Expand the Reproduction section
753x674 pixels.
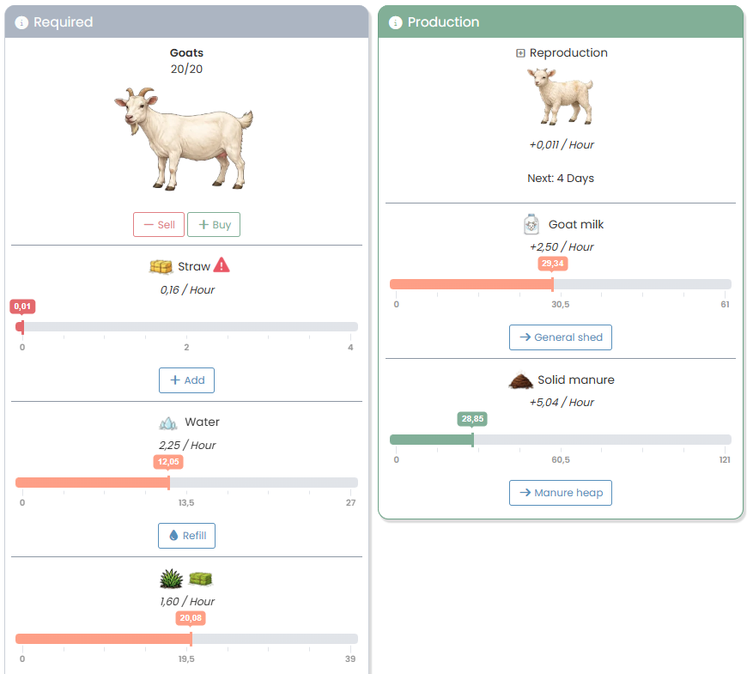pyautogui.click(x=519, y=52)
